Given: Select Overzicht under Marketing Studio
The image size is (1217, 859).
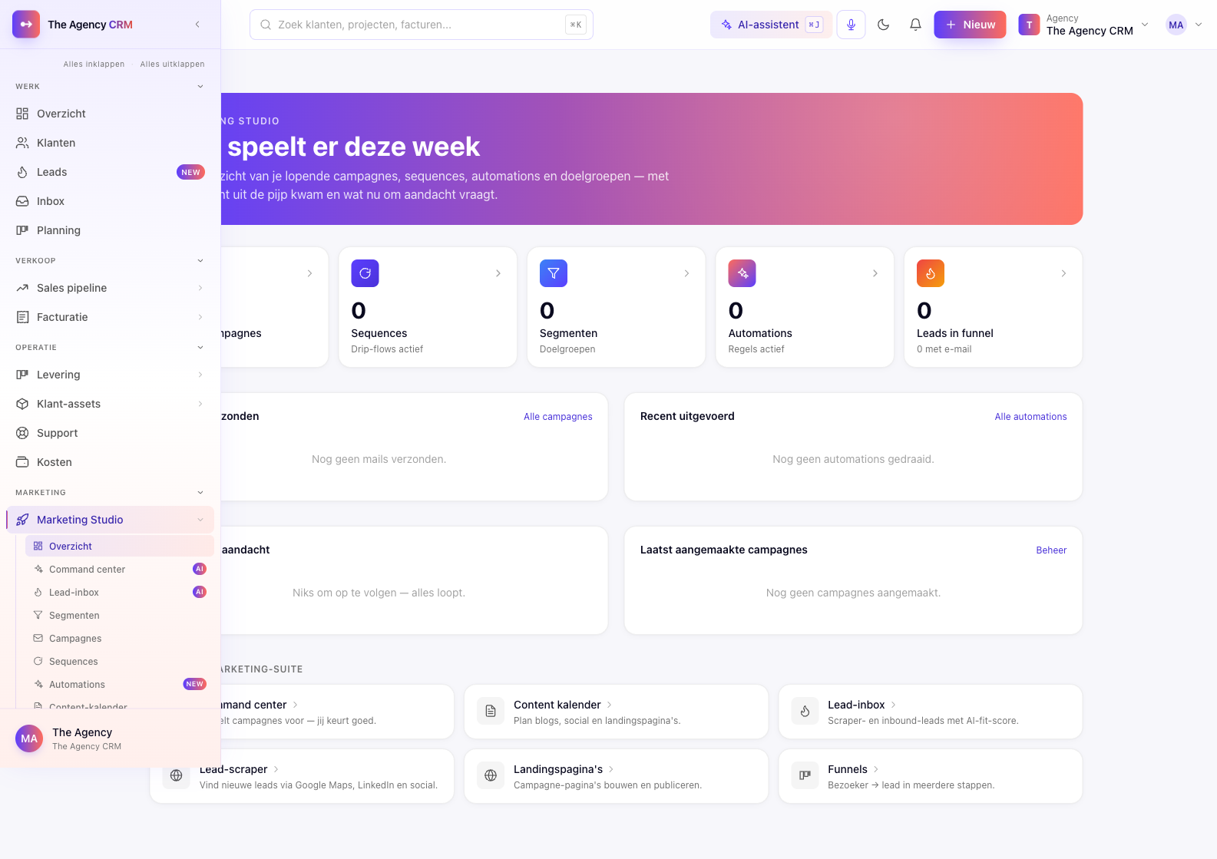Looking at the screenshot, I should click(120, 547).
